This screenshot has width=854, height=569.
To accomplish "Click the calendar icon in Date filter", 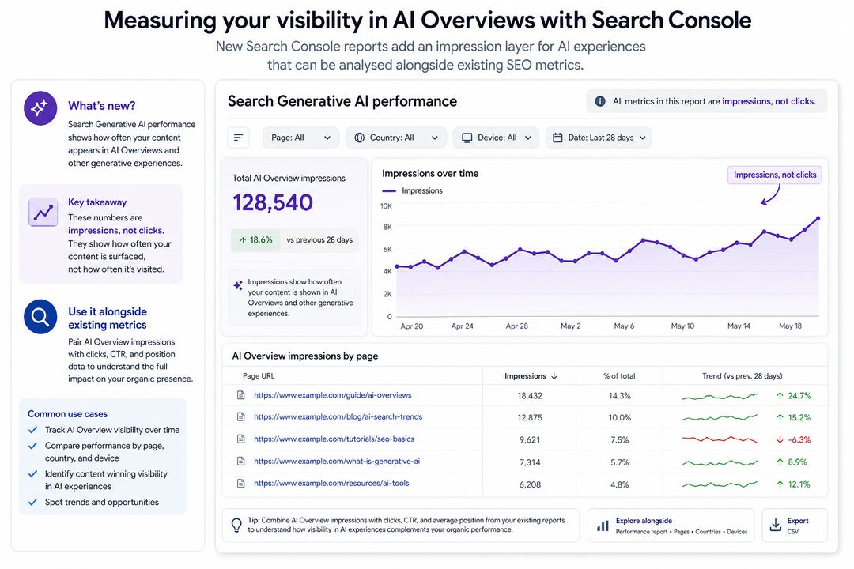I will 557,138.
